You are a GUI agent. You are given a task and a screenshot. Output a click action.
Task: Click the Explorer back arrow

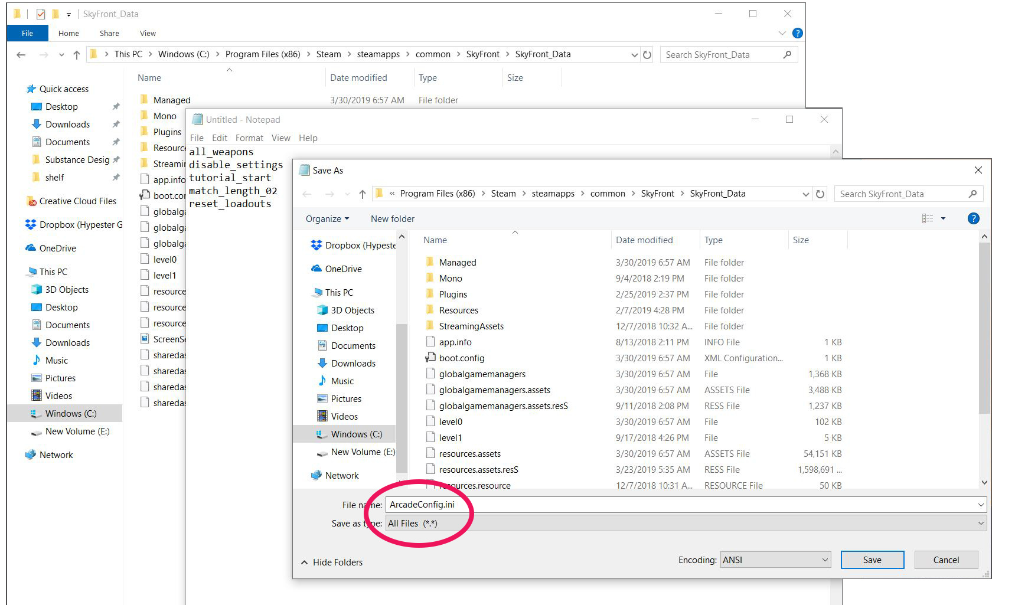click(x=21, y=54)
